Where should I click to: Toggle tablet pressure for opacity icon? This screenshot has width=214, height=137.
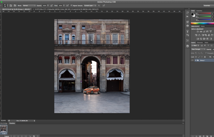tap(51, 6)
